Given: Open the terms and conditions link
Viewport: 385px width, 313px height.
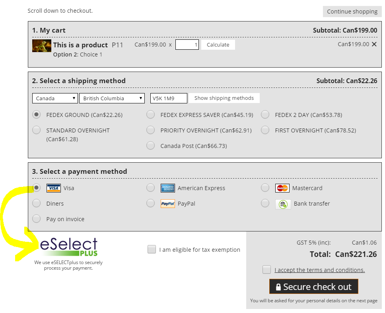Looking at the screenshot, I should click(319, 270).
